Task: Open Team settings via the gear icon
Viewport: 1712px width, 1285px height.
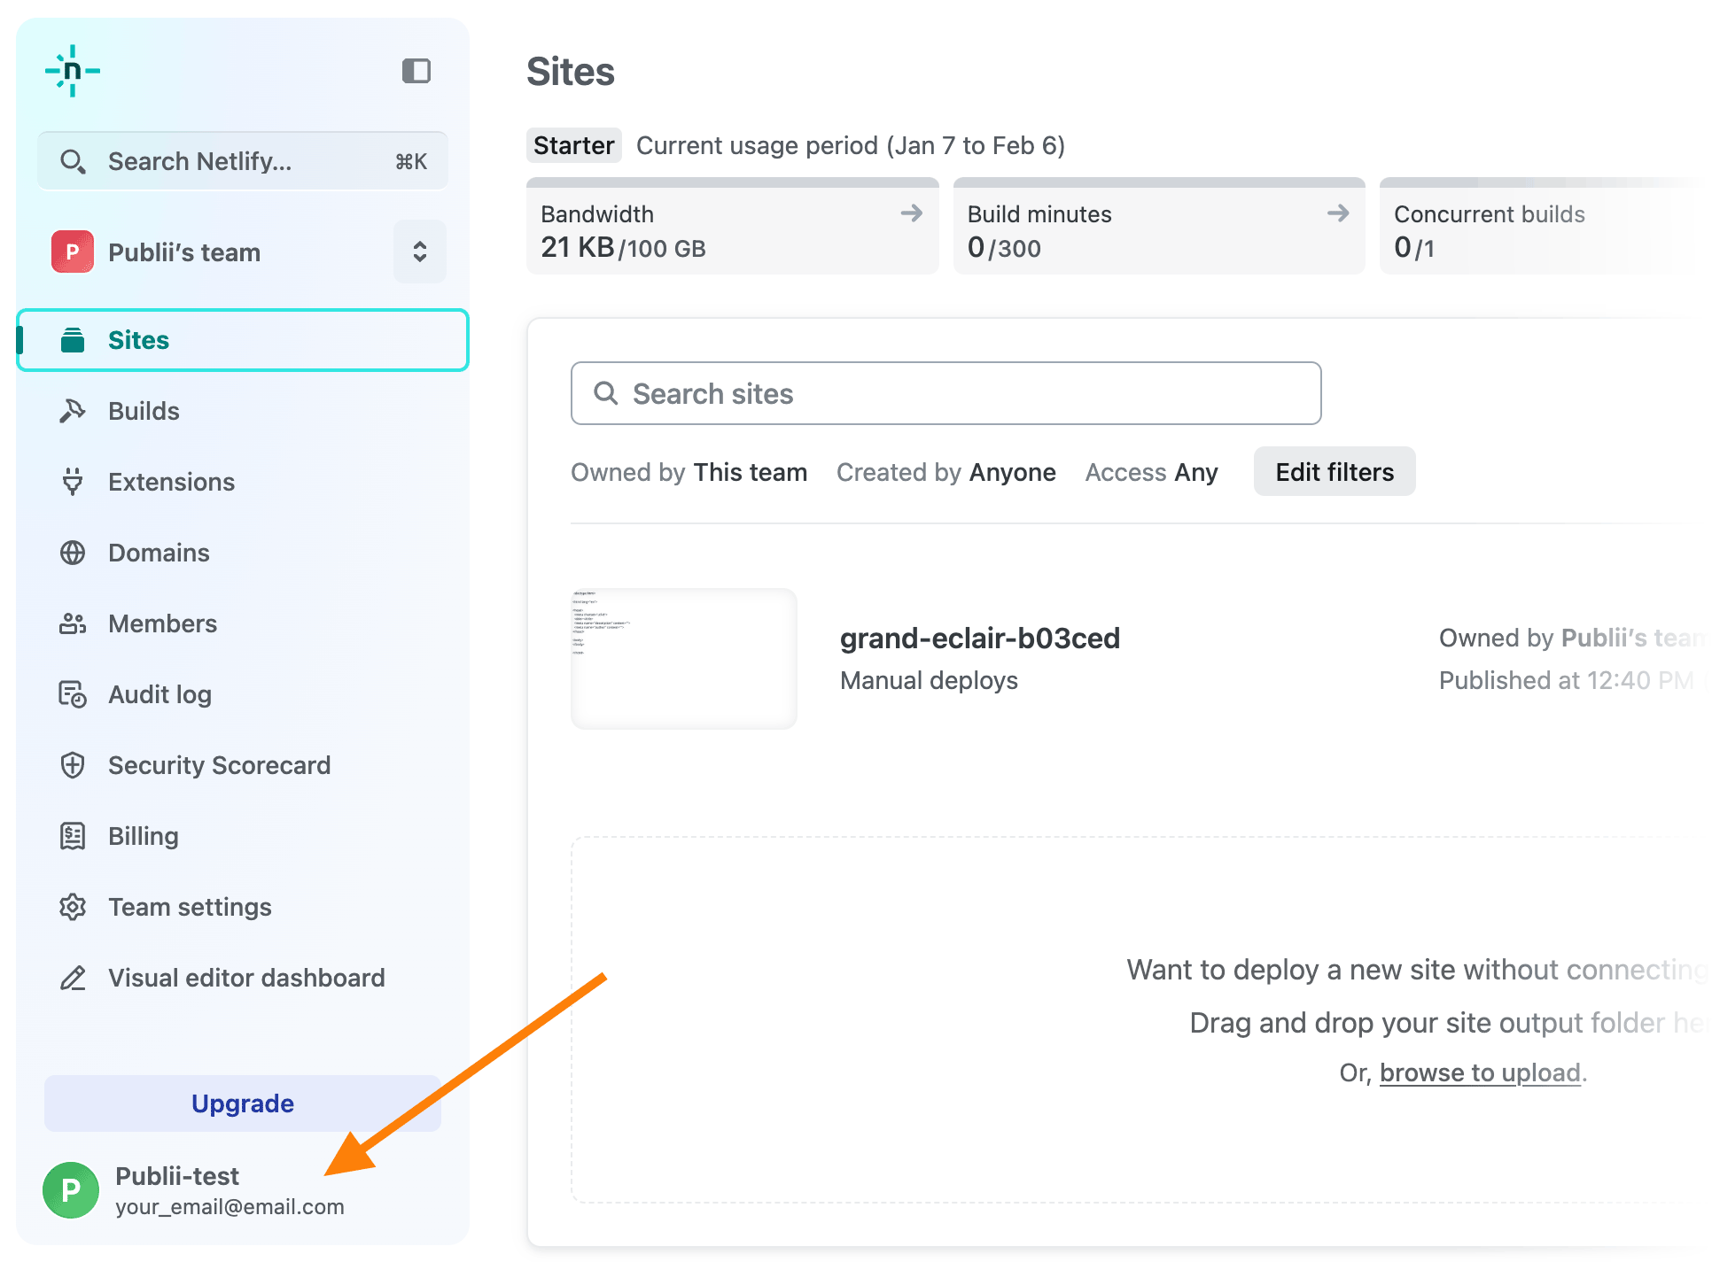Action: pos(73,907)
